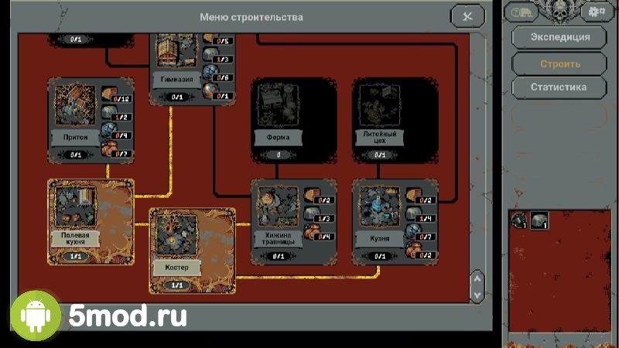Select the Хижина травницы building icon
This screenshot has height=348, width=619.
click(278, 205)
